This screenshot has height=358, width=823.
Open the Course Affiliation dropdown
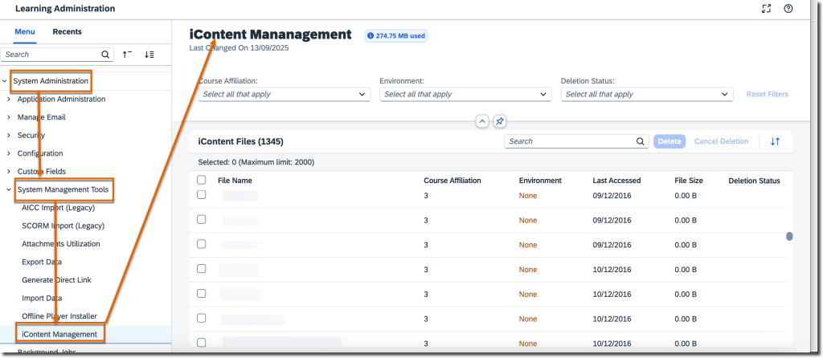pos(284,94)
